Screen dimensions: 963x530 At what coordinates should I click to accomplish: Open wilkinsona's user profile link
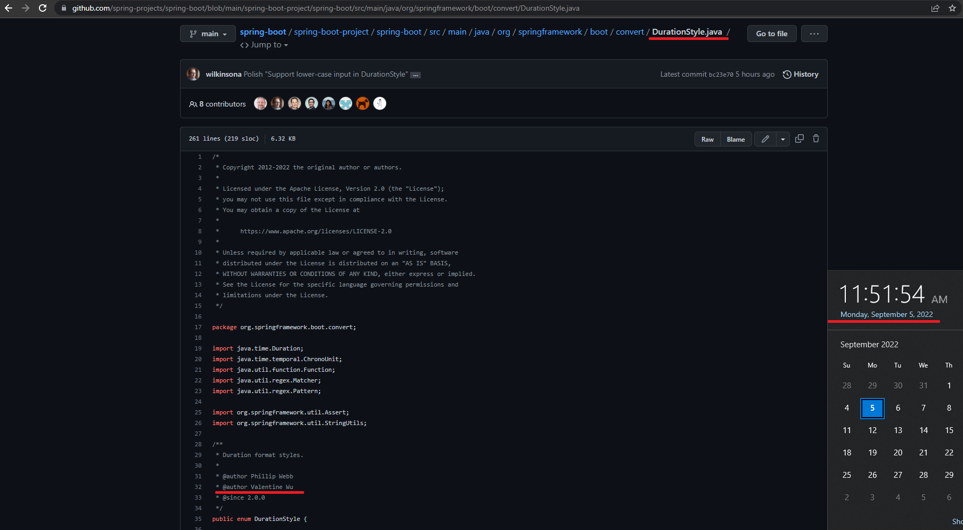pos(224,75)
